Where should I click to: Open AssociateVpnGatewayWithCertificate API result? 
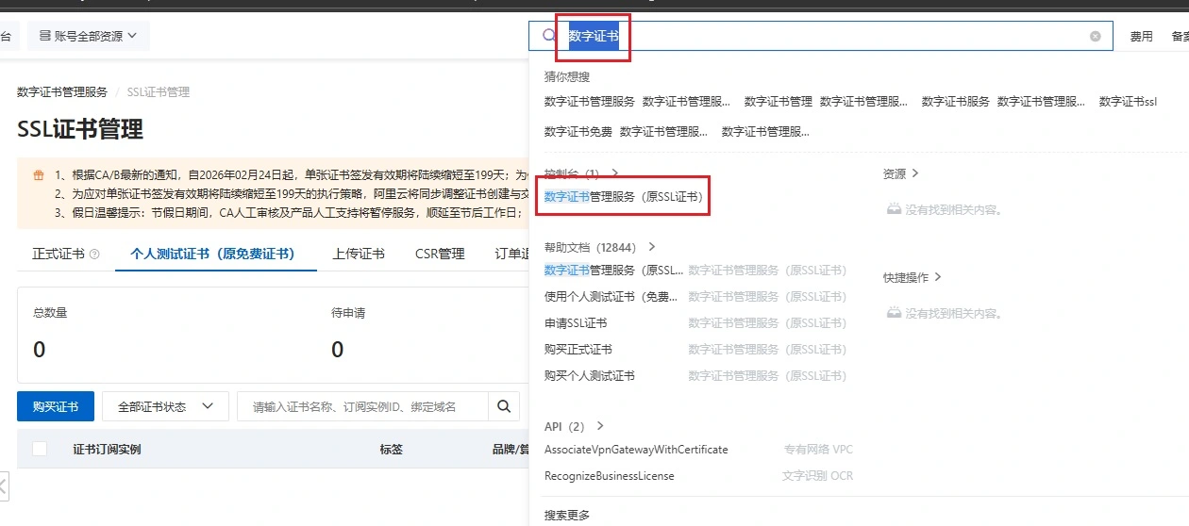[636, 450]
